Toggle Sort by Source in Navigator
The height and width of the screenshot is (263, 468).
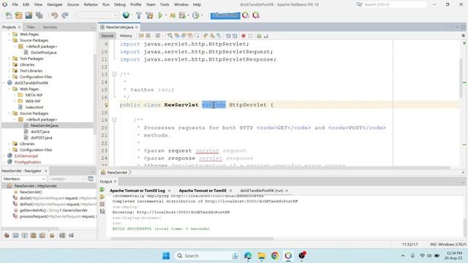tap(71, 235)
